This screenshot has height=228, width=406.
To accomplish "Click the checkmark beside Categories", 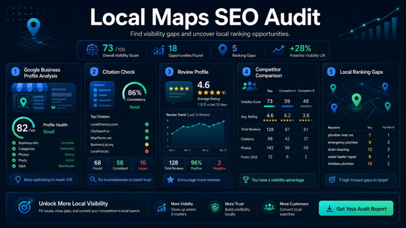I will click(x=14, y=149).
